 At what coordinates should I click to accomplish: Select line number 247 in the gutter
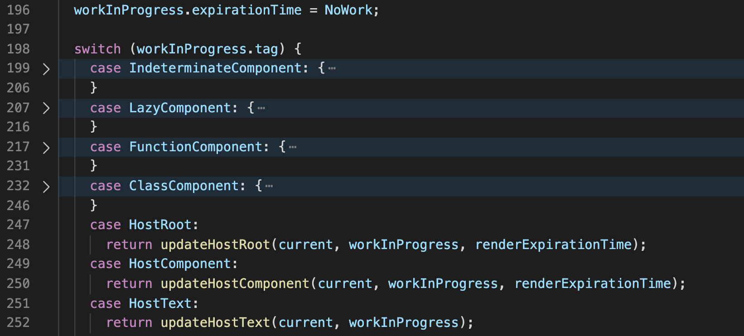pyautogui.click(x=18, y=225)
